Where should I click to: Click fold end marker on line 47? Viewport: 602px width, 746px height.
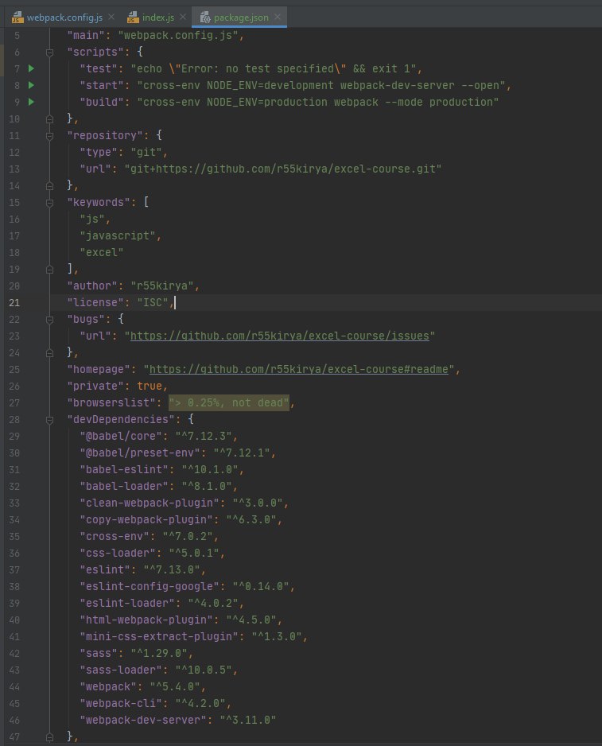pyautogui.click(x=49, y=737)
